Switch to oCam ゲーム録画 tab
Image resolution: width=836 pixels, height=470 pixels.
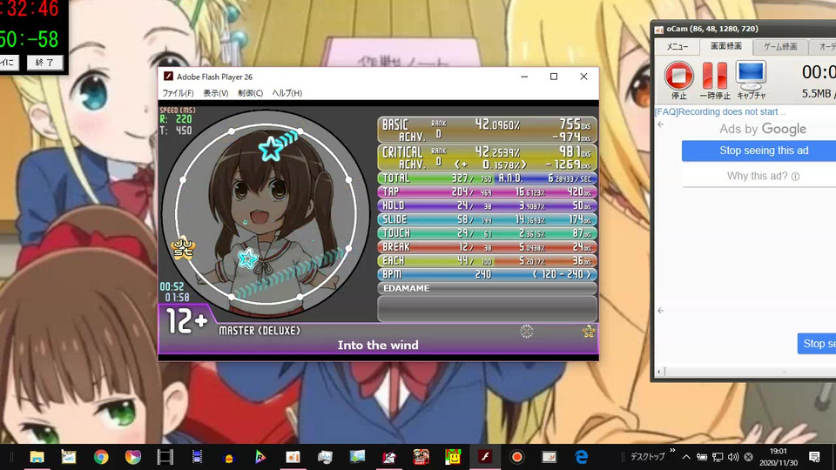780,47
